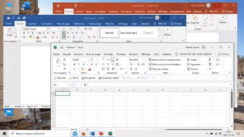244x137 pixels.
Task: Open the Excel Formules tab
Action: (108, 54)
